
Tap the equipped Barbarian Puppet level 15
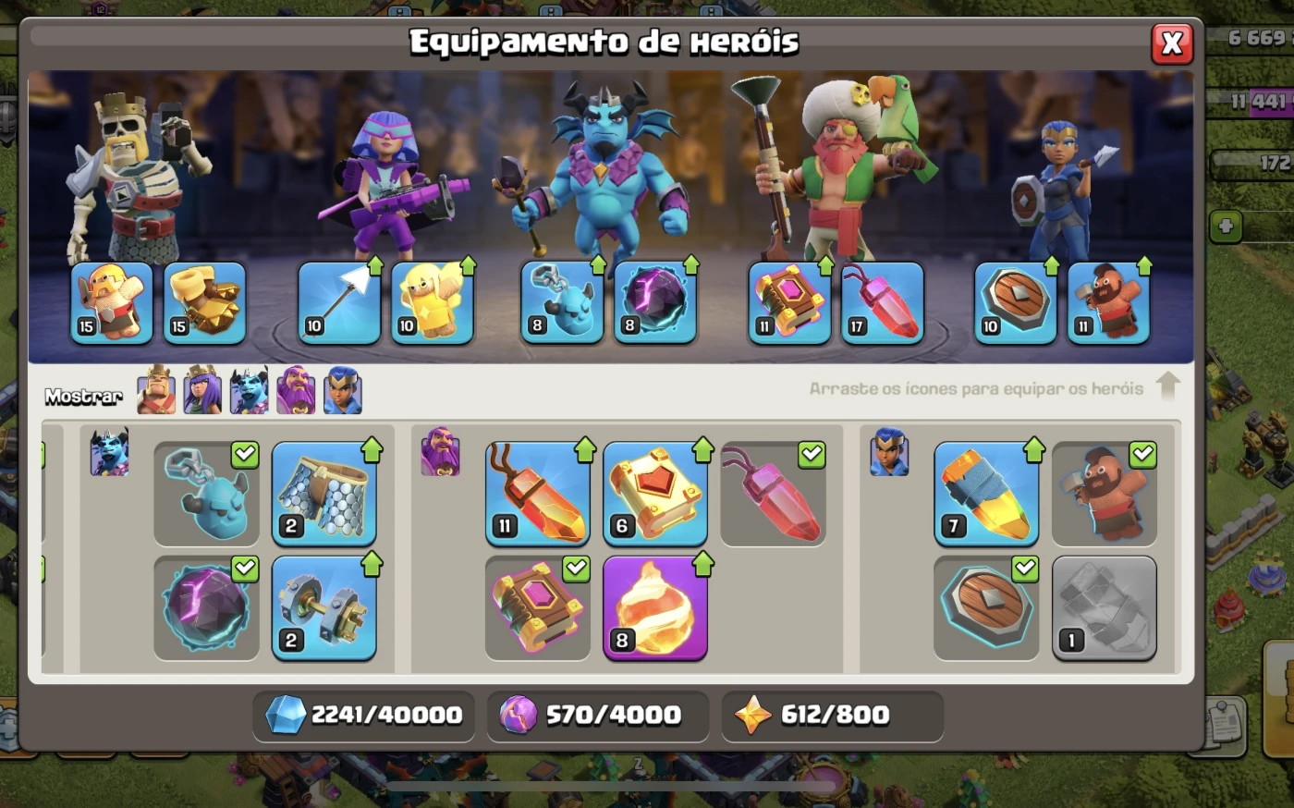(112, 303)
